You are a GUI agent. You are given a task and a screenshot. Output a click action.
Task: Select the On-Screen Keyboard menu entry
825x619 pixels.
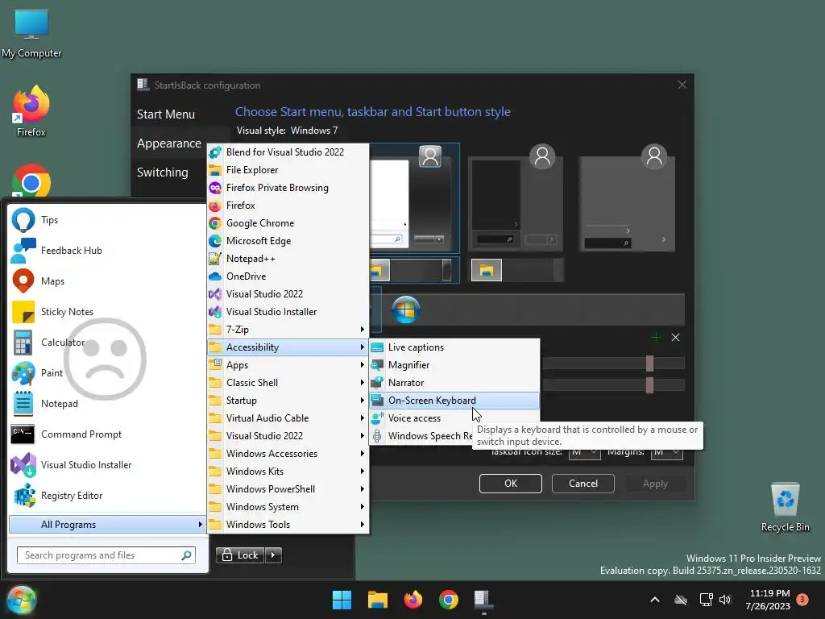(x=454, y=401)
